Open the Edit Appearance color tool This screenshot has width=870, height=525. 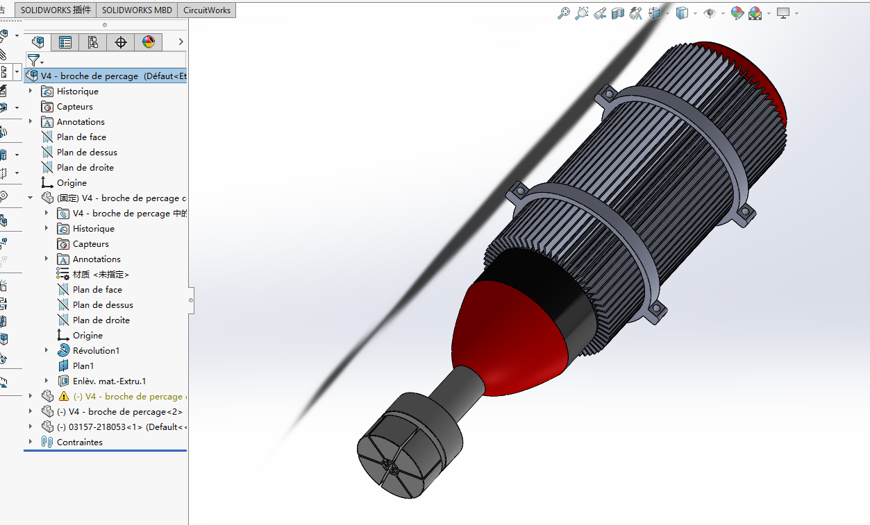coord(737,13)
